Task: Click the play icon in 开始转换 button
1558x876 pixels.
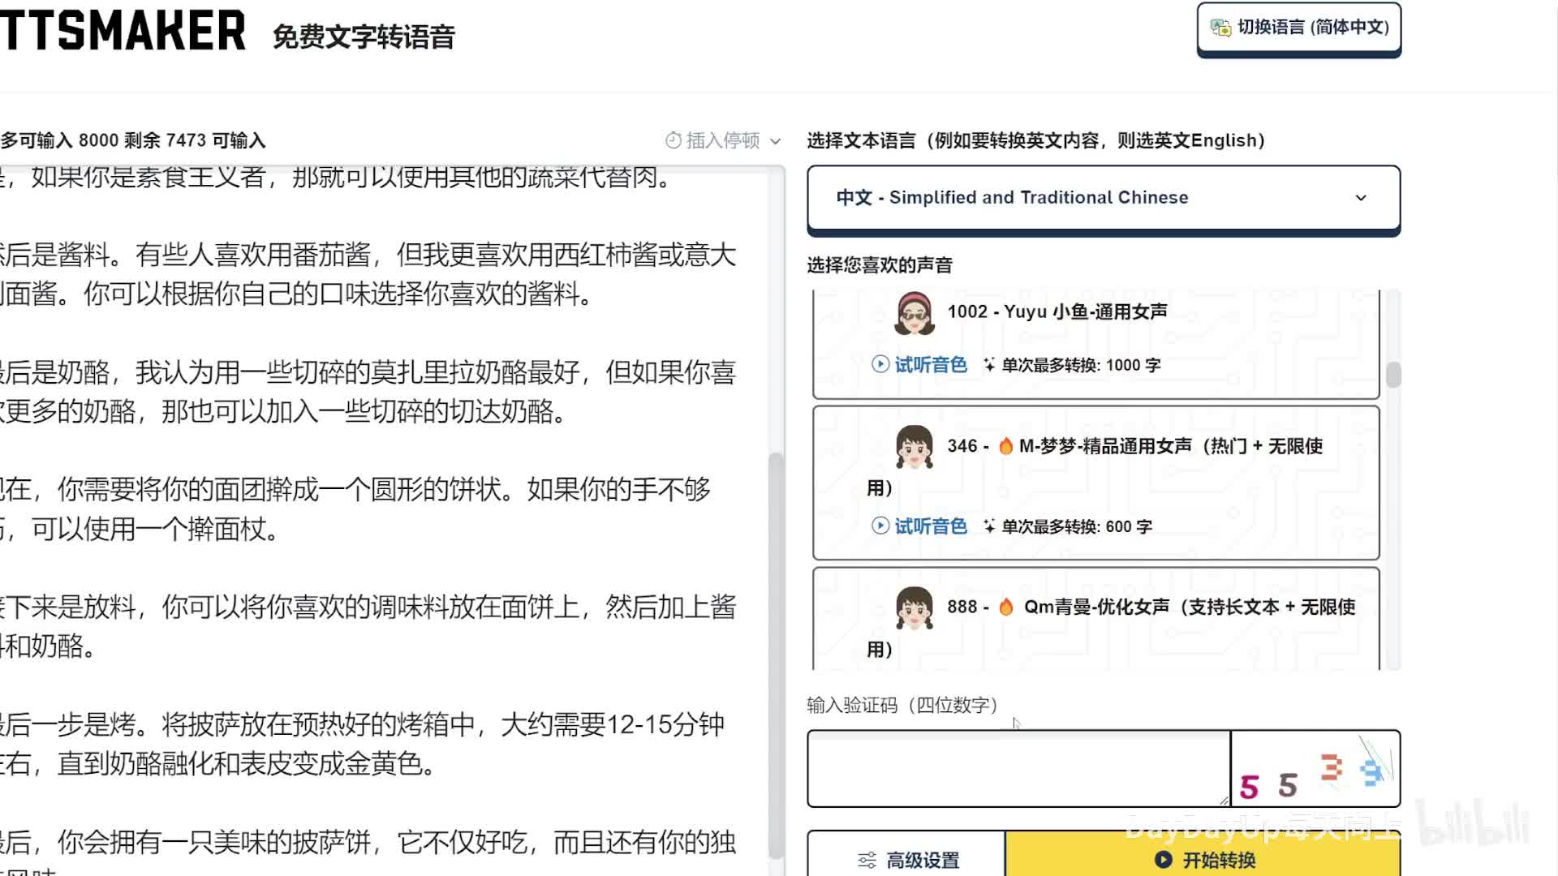Action: [1163, 860]
